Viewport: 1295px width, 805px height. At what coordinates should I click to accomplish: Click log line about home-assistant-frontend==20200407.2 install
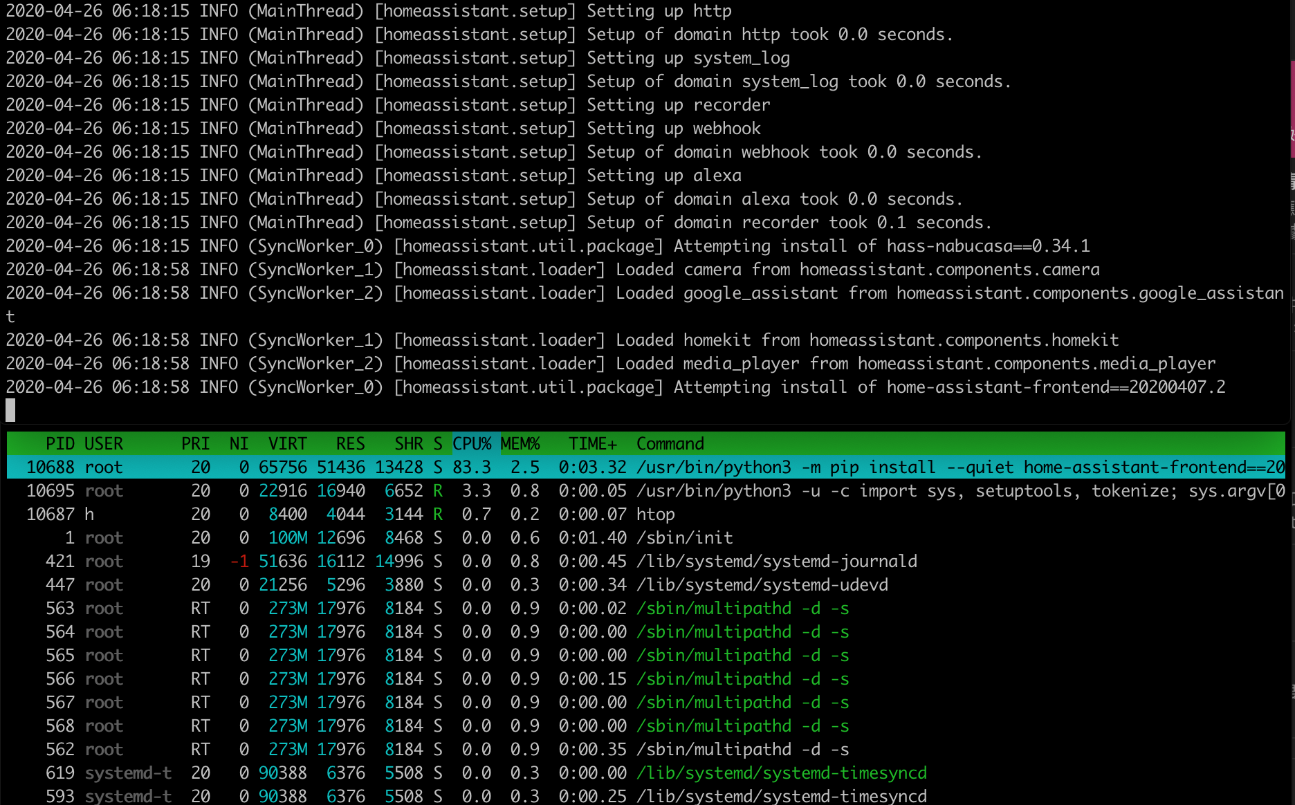[x=616, y=387]
